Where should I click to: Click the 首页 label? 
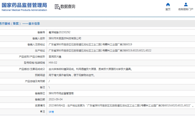[x=168, y=9]
